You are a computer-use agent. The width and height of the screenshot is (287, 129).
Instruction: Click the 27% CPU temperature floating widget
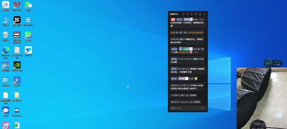tap(273, 63)
